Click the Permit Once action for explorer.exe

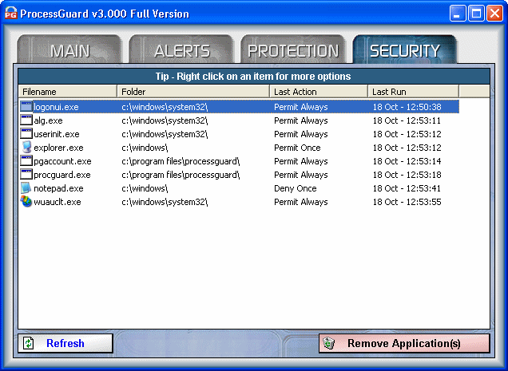[297, 148]
